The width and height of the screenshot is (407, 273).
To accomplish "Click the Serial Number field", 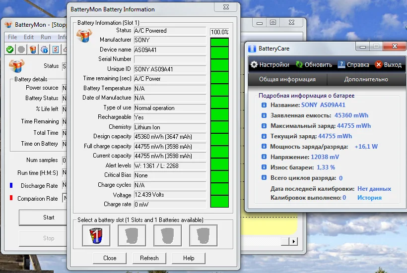I will click(170, 59).
